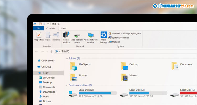This screenshot has height=105, width=197.
Task: Collapse the Devices and drives group
Action: point(67,85)
